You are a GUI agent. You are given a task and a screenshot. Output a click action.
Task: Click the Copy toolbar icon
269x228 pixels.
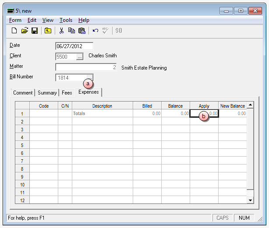pyautogui.click(x=71, y=31)
